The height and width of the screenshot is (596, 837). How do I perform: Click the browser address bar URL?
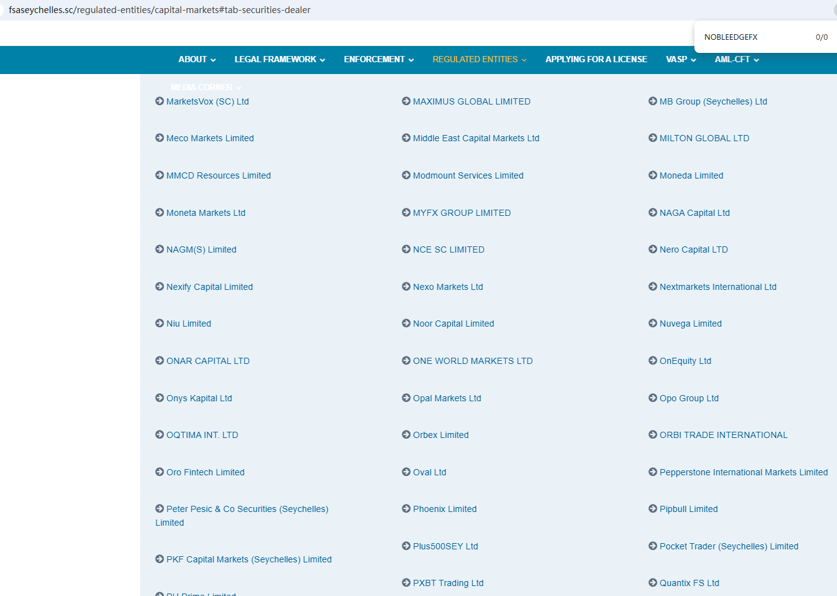[159, 10]
